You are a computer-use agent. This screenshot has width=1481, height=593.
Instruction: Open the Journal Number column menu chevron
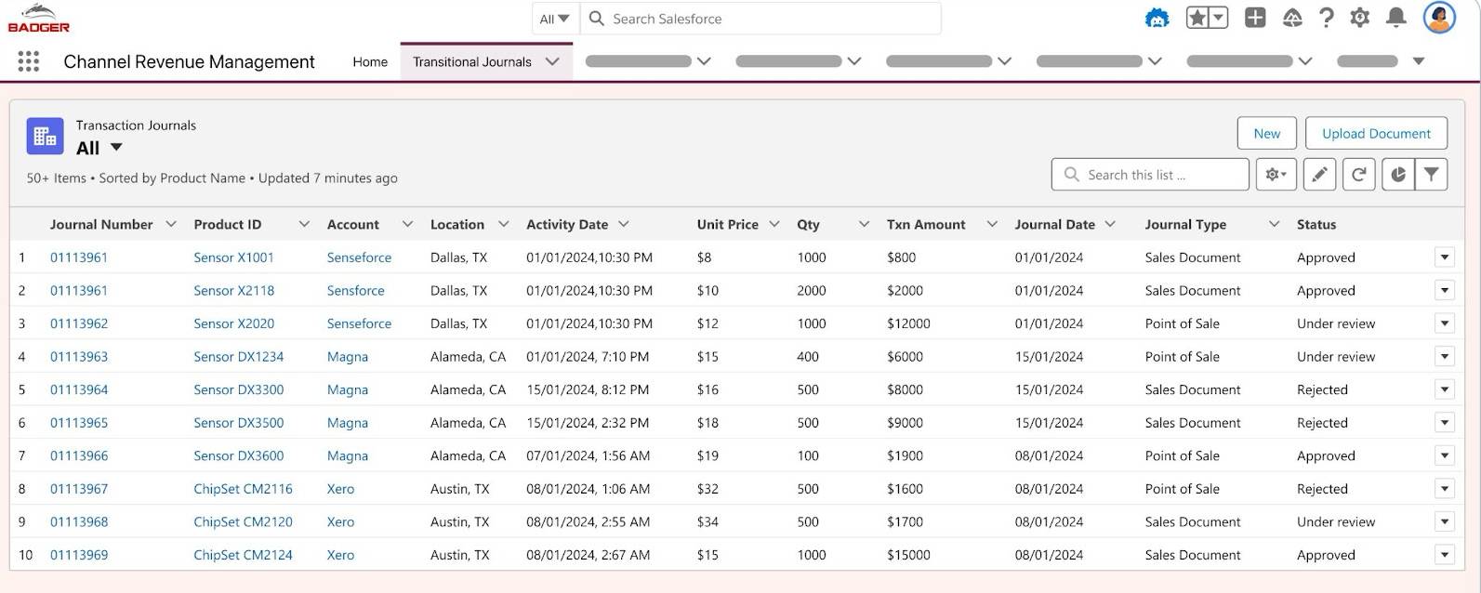170,224
